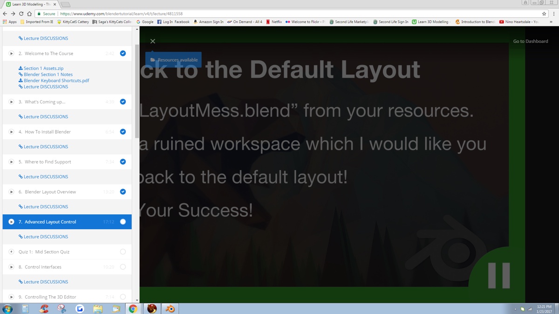
Task: Click the play icon beside Welcome to The Course
Action: (11, 54)
